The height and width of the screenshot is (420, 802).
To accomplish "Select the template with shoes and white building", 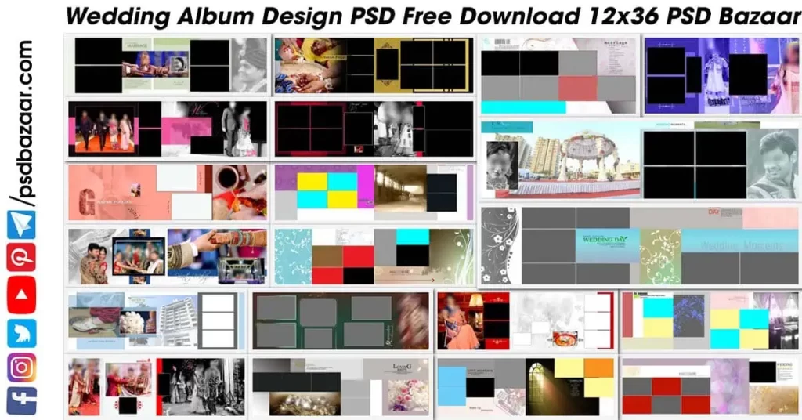I will point(157,320).
